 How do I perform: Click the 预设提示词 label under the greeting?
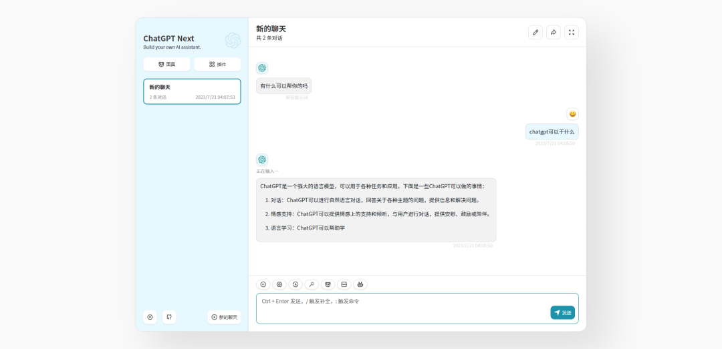pyautogui.click(x=297, y=97)
